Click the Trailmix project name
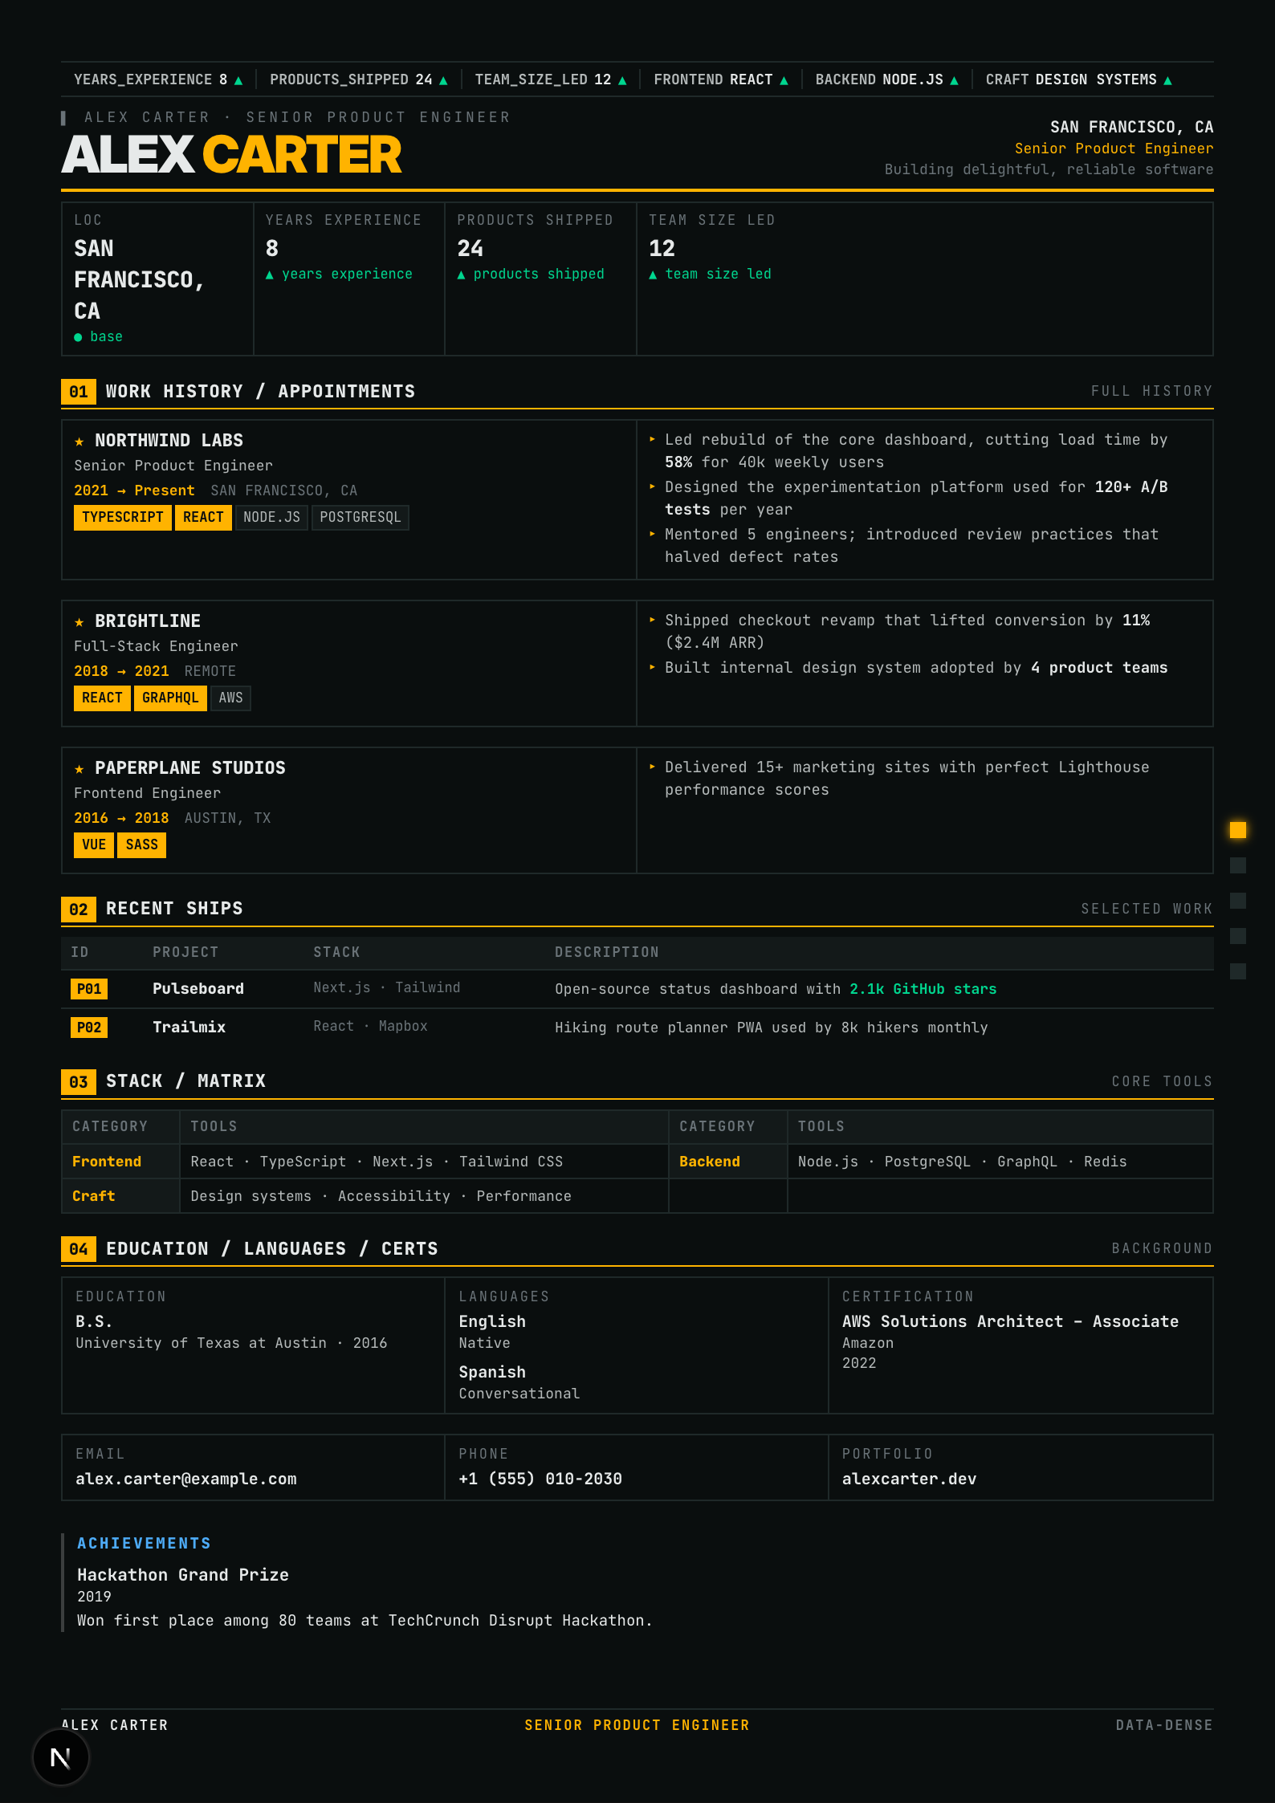The width and height of the screenshot is (1275, 1803). coord(189,1028)
